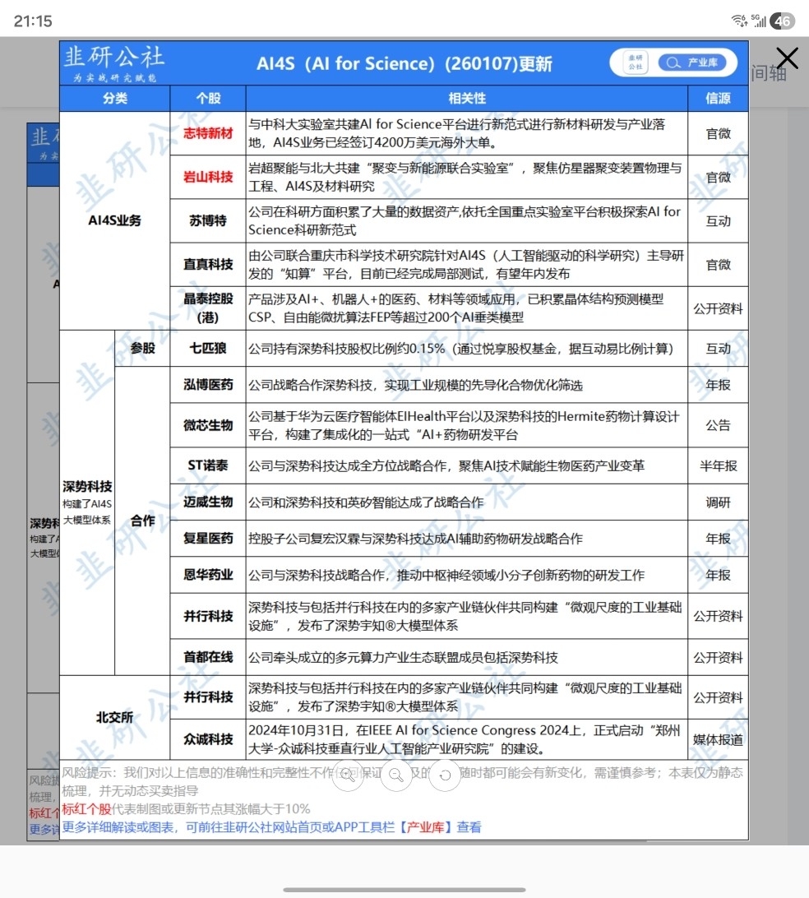Tap the battery level 46 indicator
This screenshot has width=809, height=898.
[783, 21]
